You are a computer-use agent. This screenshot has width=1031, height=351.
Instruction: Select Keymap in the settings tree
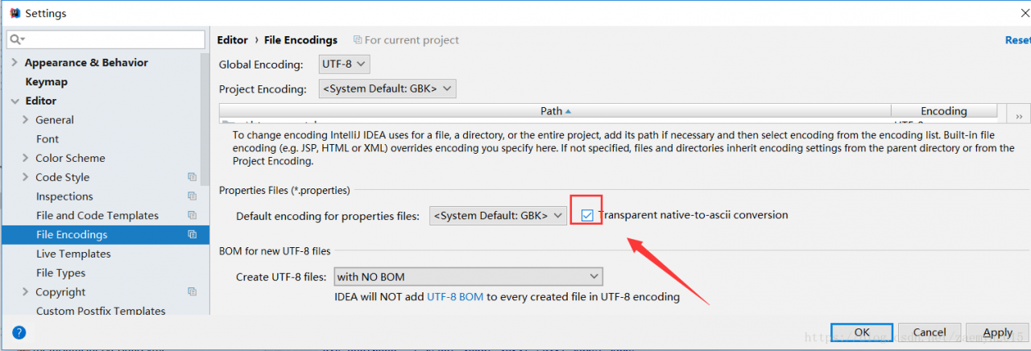(x=46, y=82)
